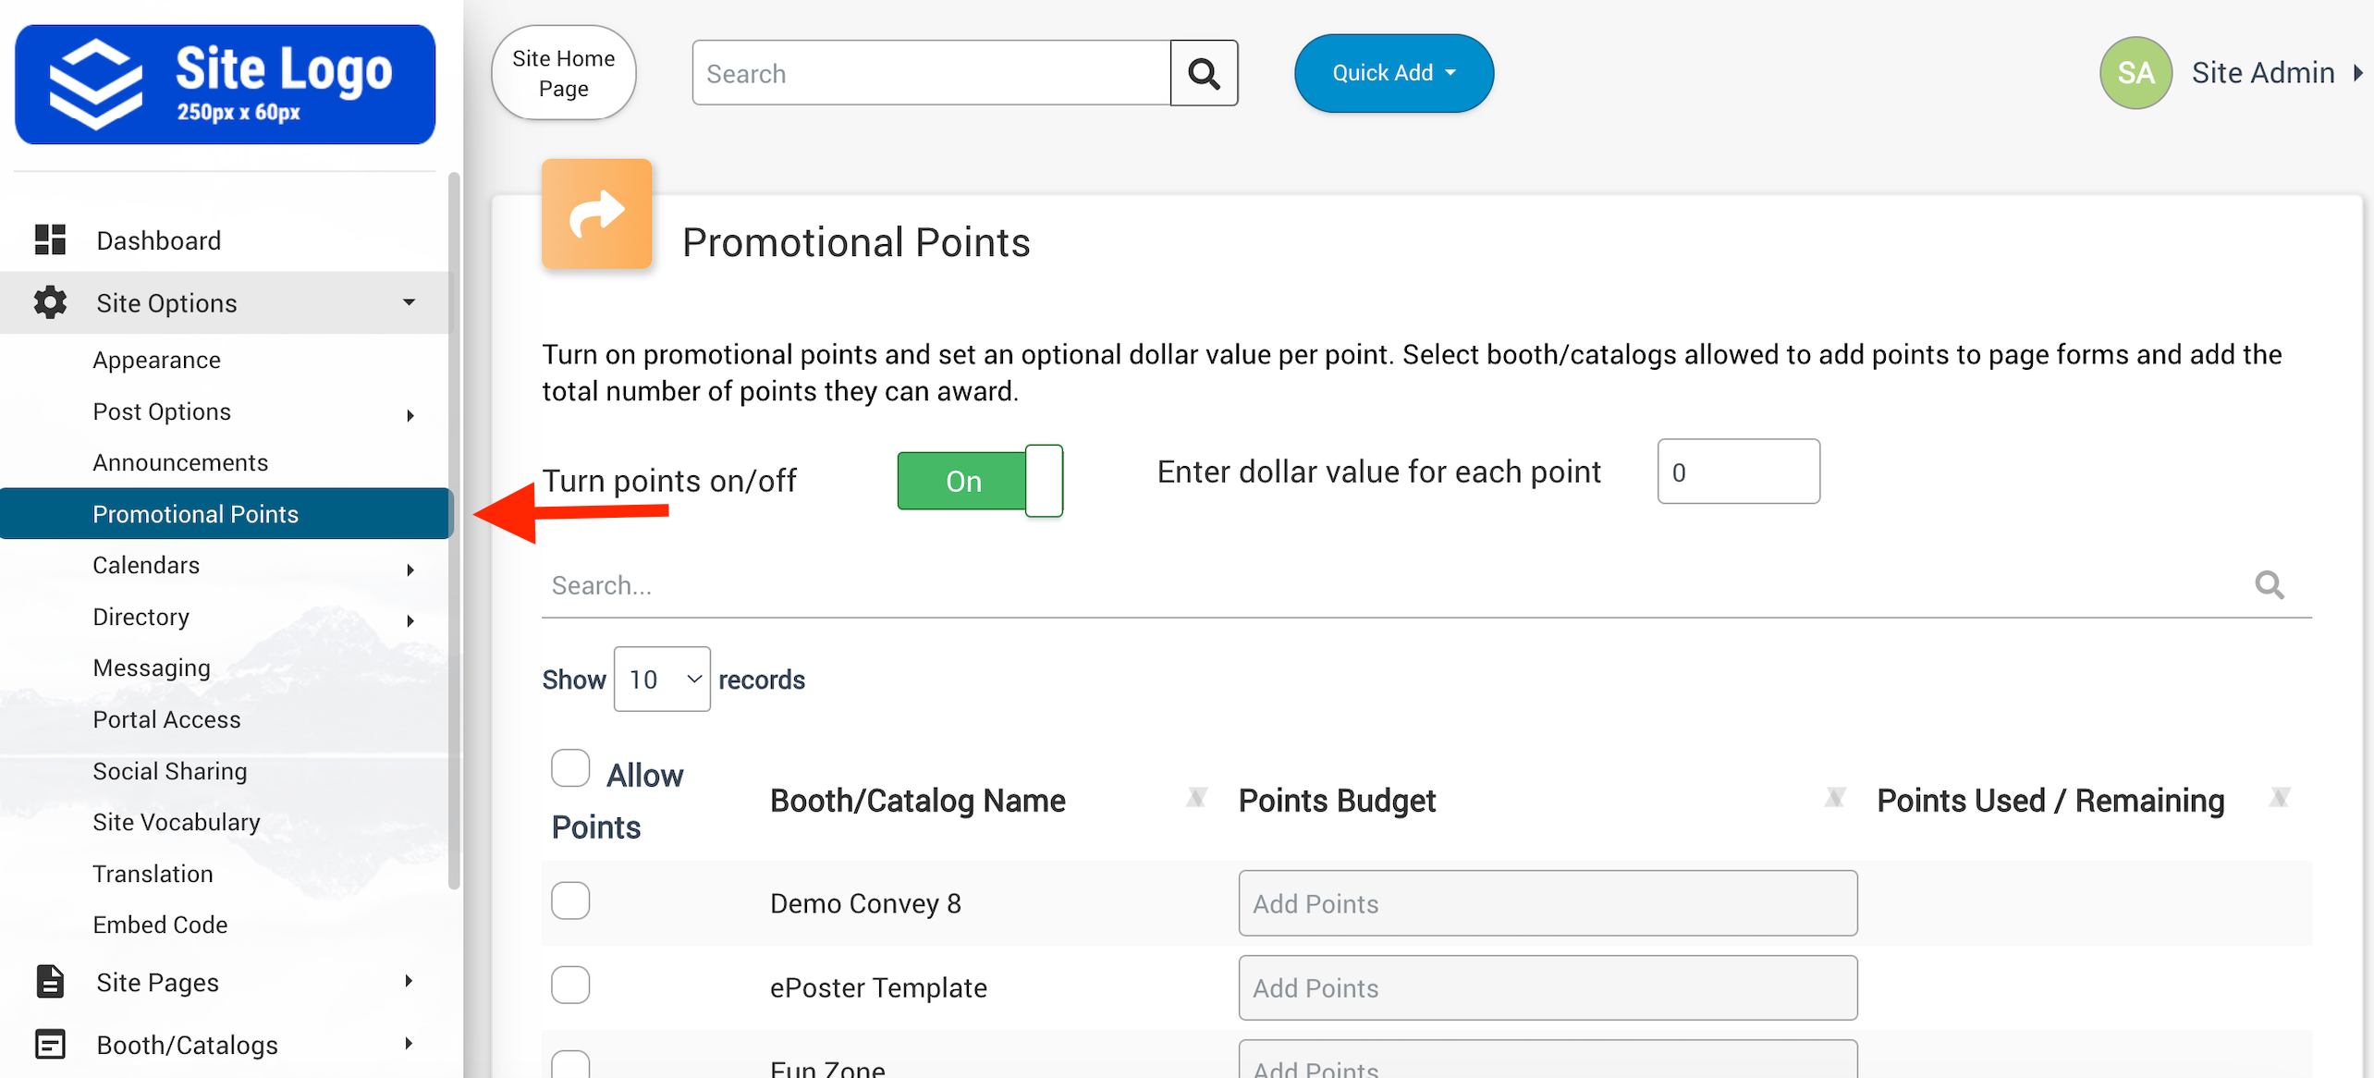The image size is (2374, 1078).
Task: Click Add Points field for Demo Convey 8
Action: pyautogui.click(x=1548, y=903)
